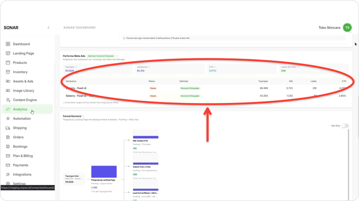Collapse the SONAR sidebar with the chevron

48,28
